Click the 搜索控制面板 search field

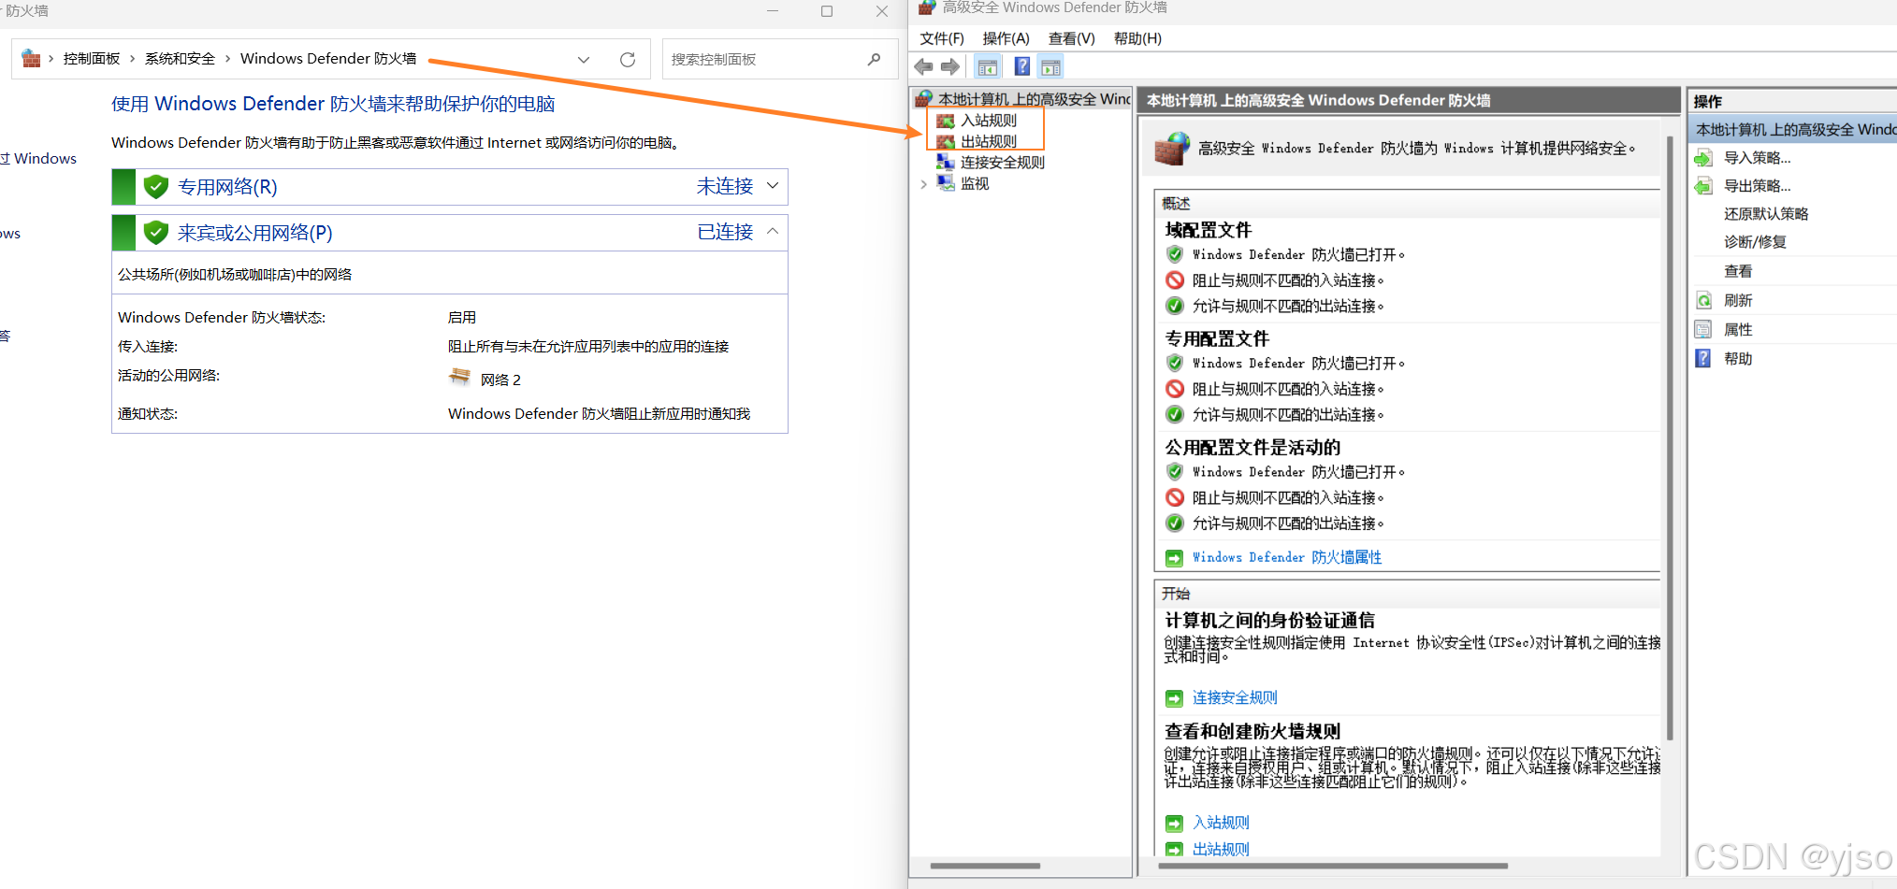779,59
